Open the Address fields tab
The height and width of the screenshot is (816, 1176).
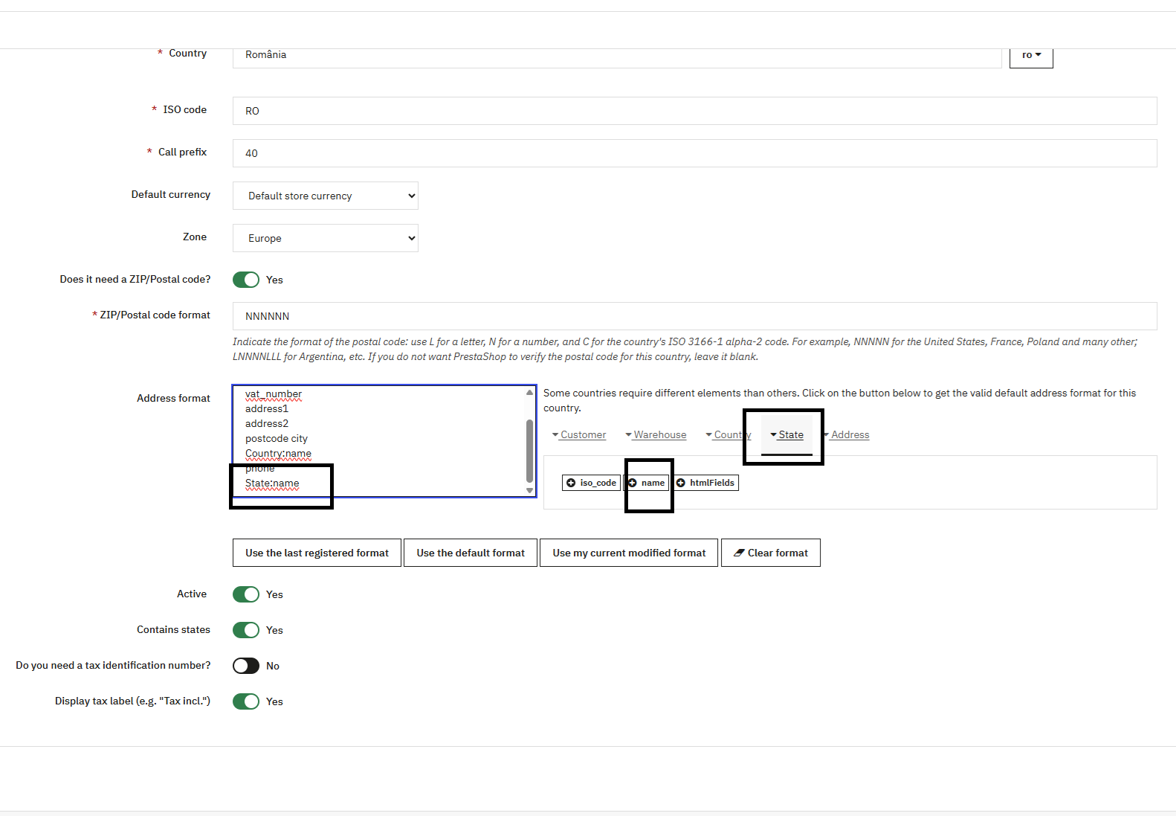tap(850, 435)
